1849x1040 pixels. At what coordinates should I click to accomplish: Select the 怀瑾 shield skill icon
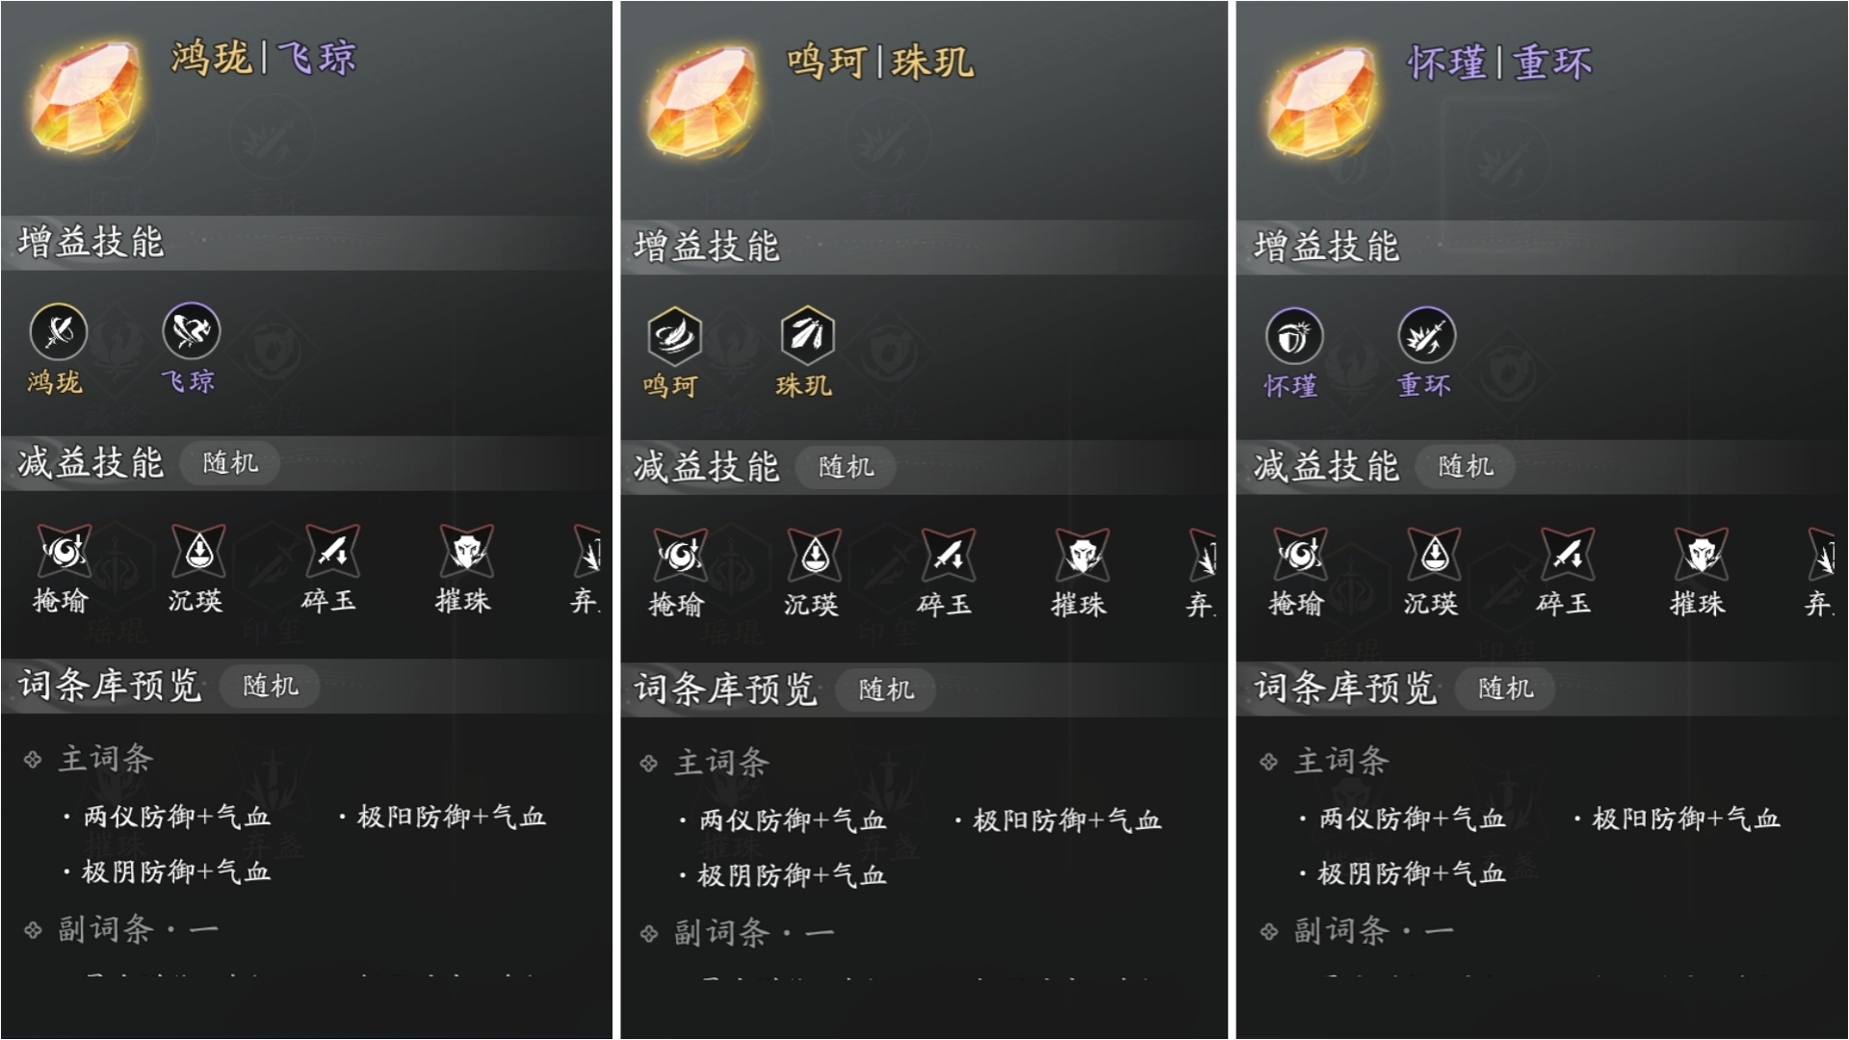[x=1293, y=336]
